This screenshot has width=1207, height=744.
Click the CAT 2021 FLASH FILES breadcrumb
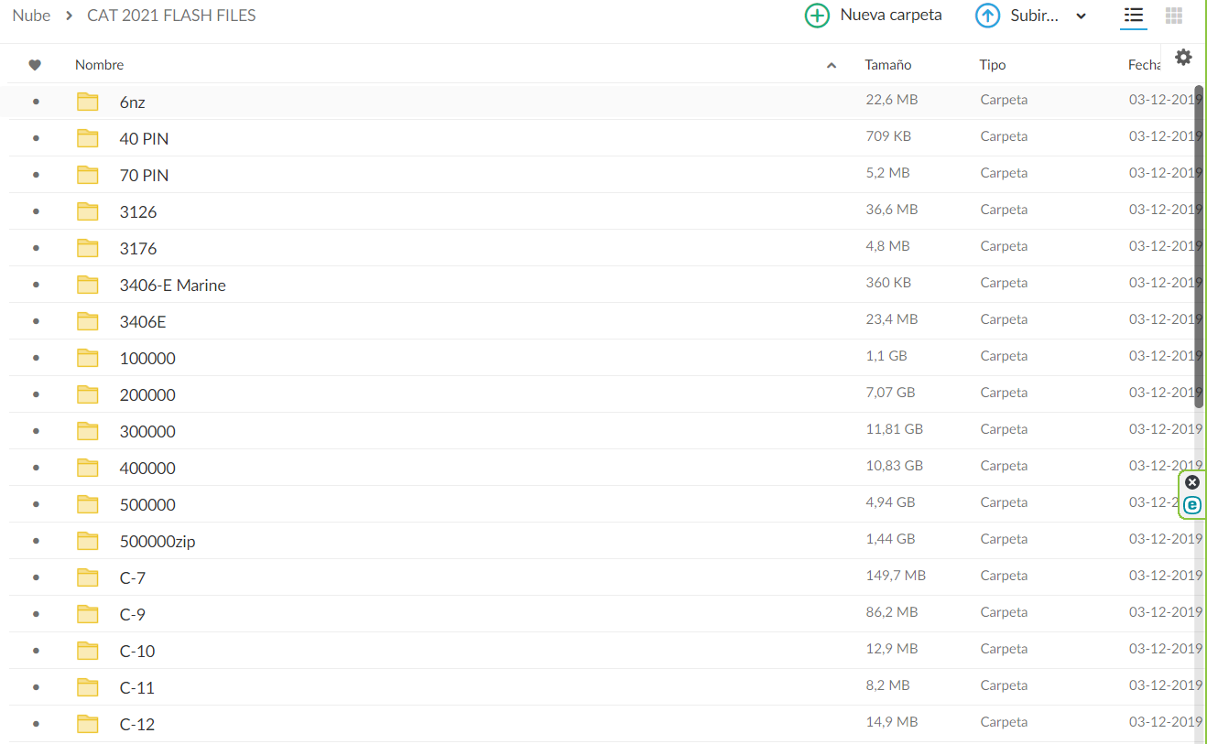coord(171,16)
